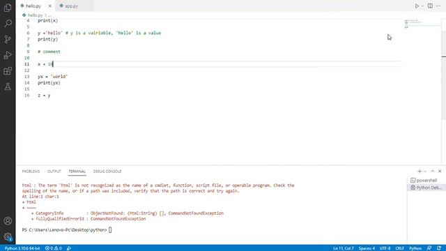Run the Python file with play button
The image size is (446, 251).
(x=417, y=6)
